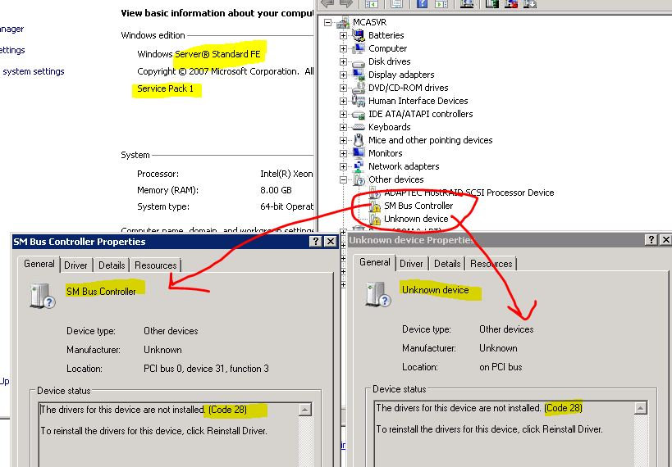Click the Back arrow in Device Manager toolbar
672x467 pixels.
point(328,3)
